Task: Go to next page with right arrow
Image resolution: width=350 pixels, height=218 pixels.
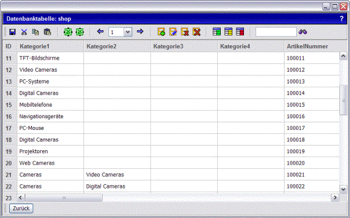Action: click(140, 31)
